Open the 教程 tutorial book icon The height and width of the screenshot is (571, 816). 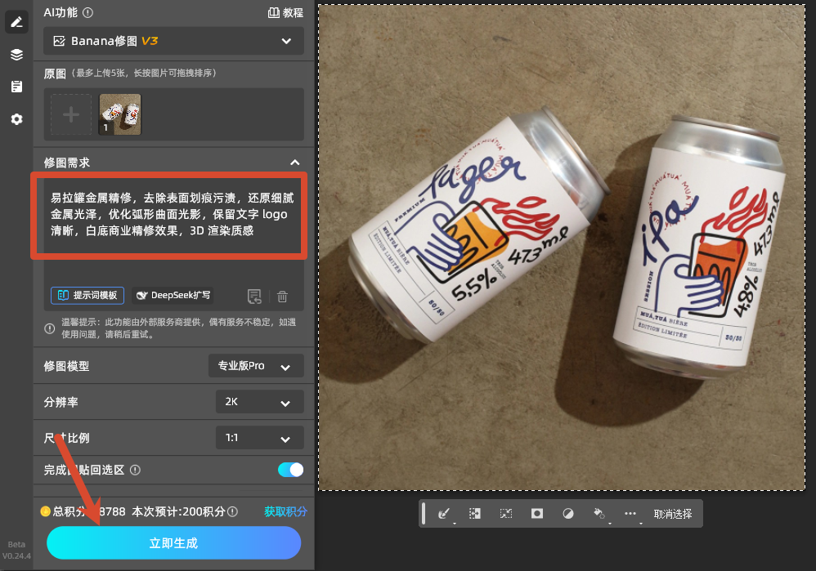[x=273, y=12]
